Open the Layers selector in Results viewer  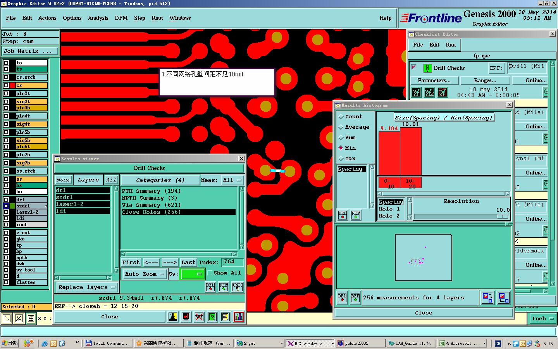(x=88, y=180)
